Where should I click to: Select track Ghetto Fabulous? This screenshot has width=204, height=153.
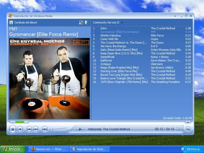(142, 35)
